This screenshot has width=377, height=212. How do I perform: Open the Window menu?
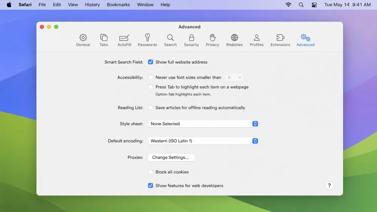[x=145, y=5]
